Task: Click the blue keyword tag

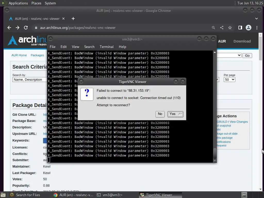Action: coord(45,141)
